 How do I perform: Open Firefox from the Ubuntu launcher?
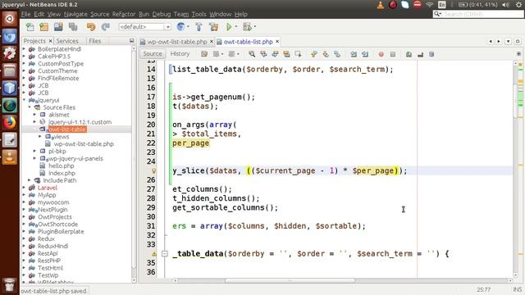[9, 123]
